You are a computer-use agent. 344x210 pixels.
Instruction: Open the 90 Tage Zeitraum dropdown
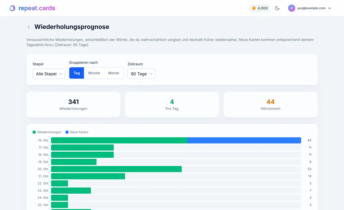pos(141,74)
